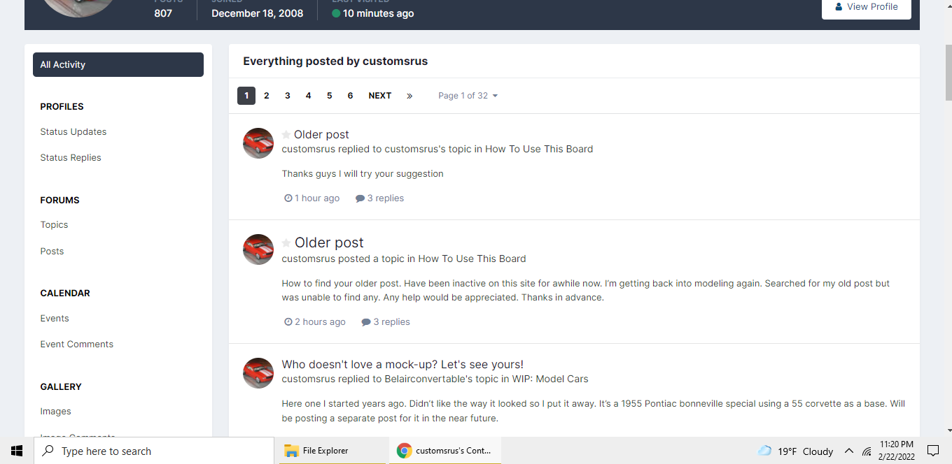952x464 pixels.
Task: Show hidden system tray icons chevron
Action: (x=848, y=451)
